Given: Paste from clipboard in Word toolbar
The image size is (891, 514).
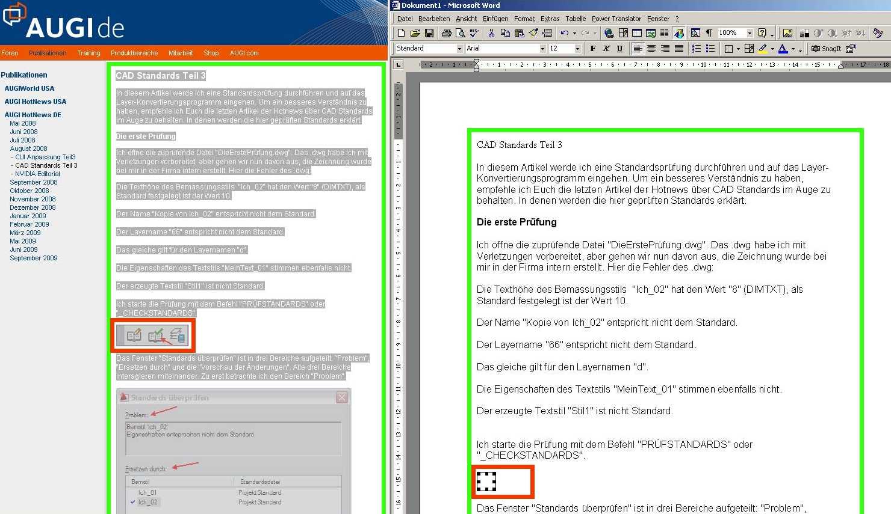Looking at the screenshot, I should 519,33.
